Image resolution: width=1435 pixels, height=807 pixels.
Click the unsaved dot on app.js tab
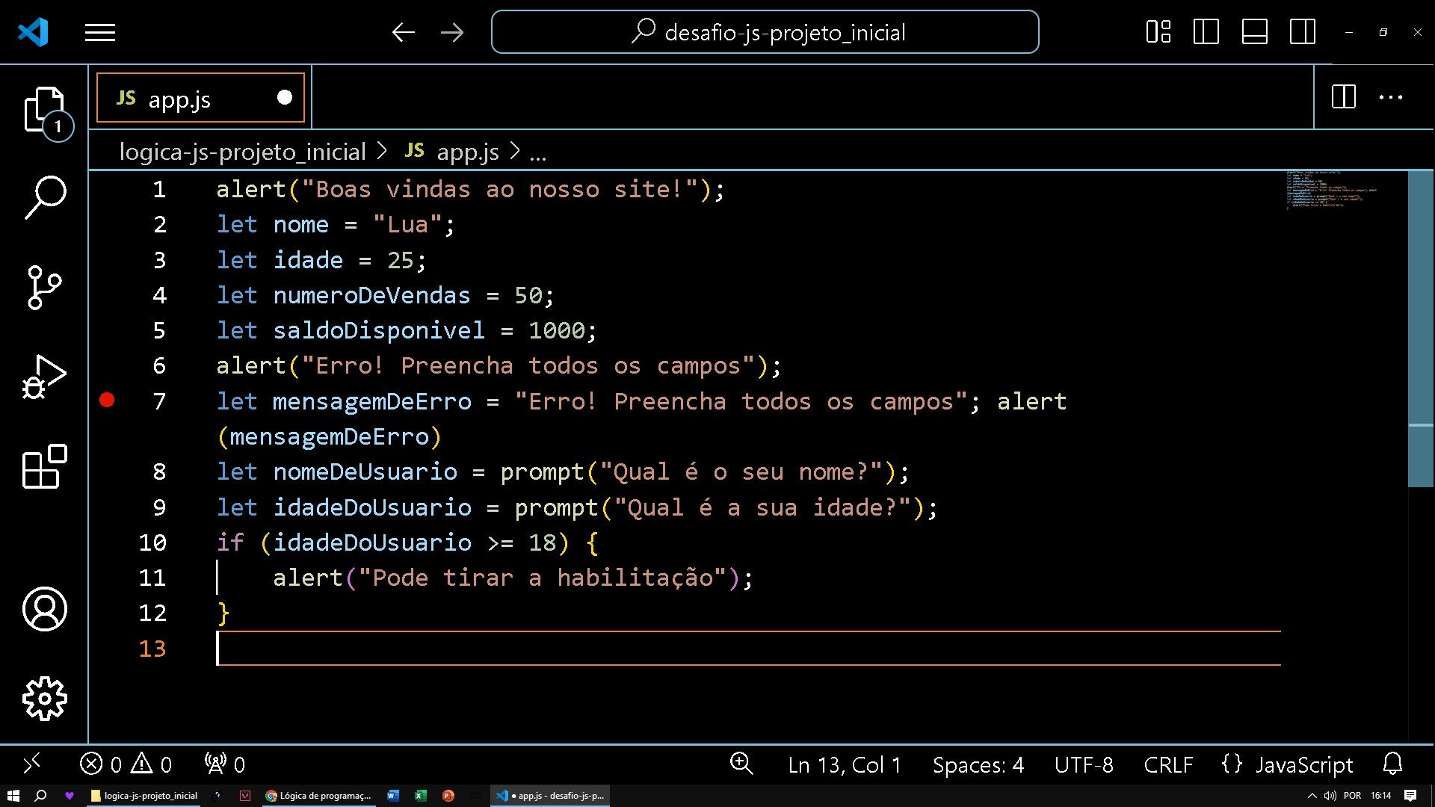(x=284, y=97)
